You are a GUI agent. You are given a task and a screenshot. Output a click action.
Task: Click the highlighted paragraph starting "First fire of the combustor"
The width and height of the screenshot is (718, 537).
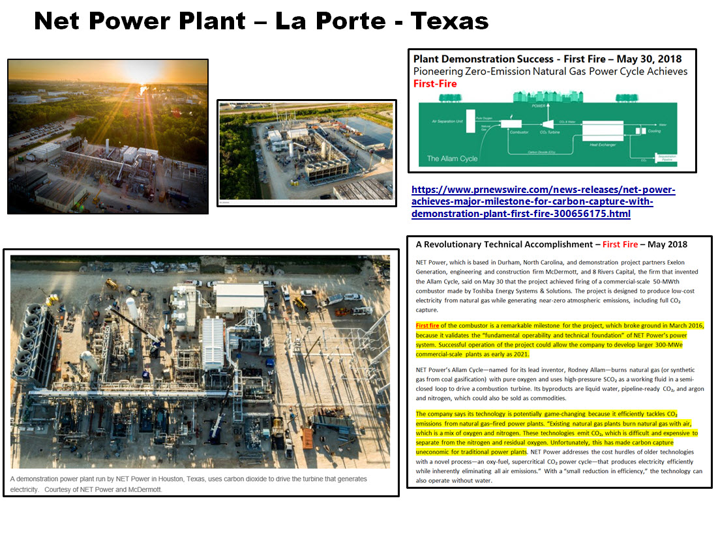coord(560,340)
